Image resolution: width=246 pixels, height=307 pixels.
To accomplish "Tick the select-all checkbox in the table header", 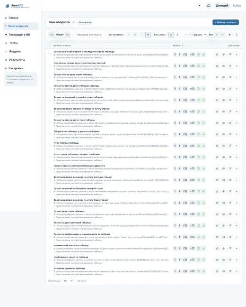I will point(50,46).
